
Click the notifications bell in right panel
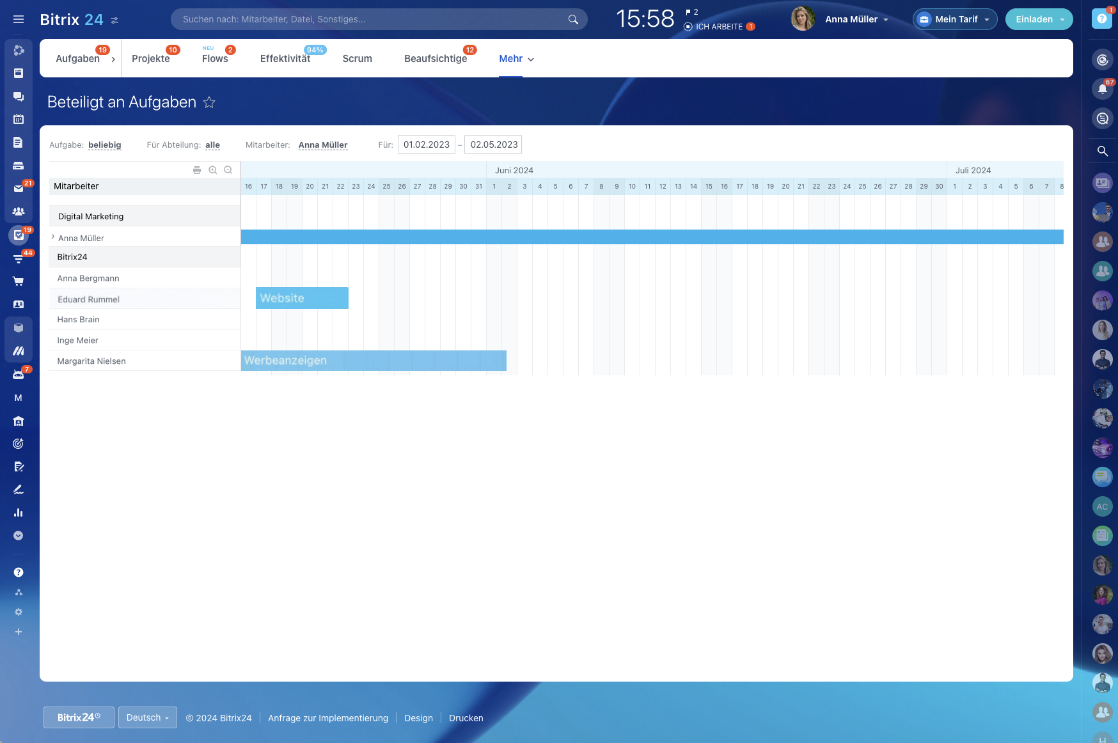1102,90
